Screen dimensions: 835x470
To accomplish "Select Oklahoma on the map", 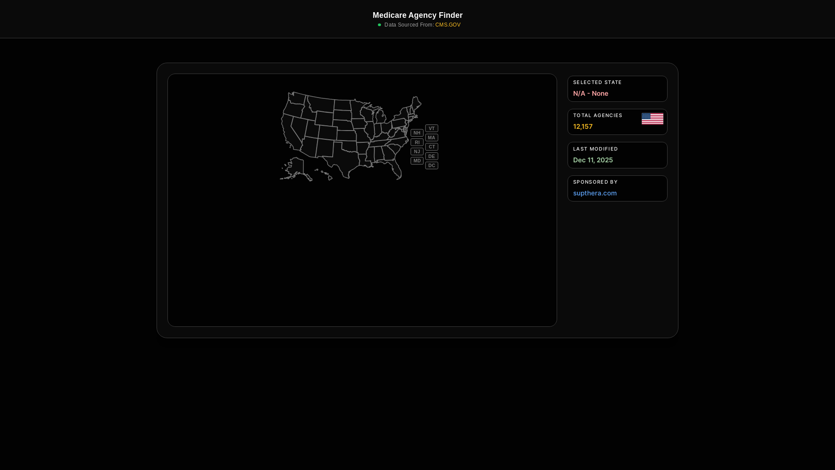I will tap(350, 146).
